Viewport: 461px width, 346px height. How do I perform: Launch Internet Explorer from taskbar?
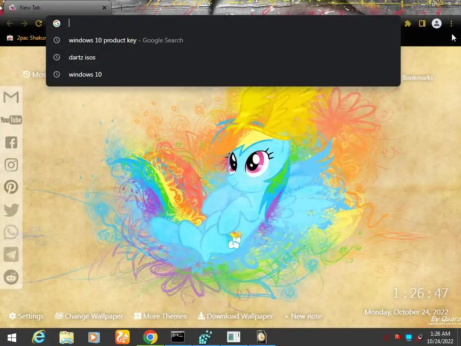[39, 337]
